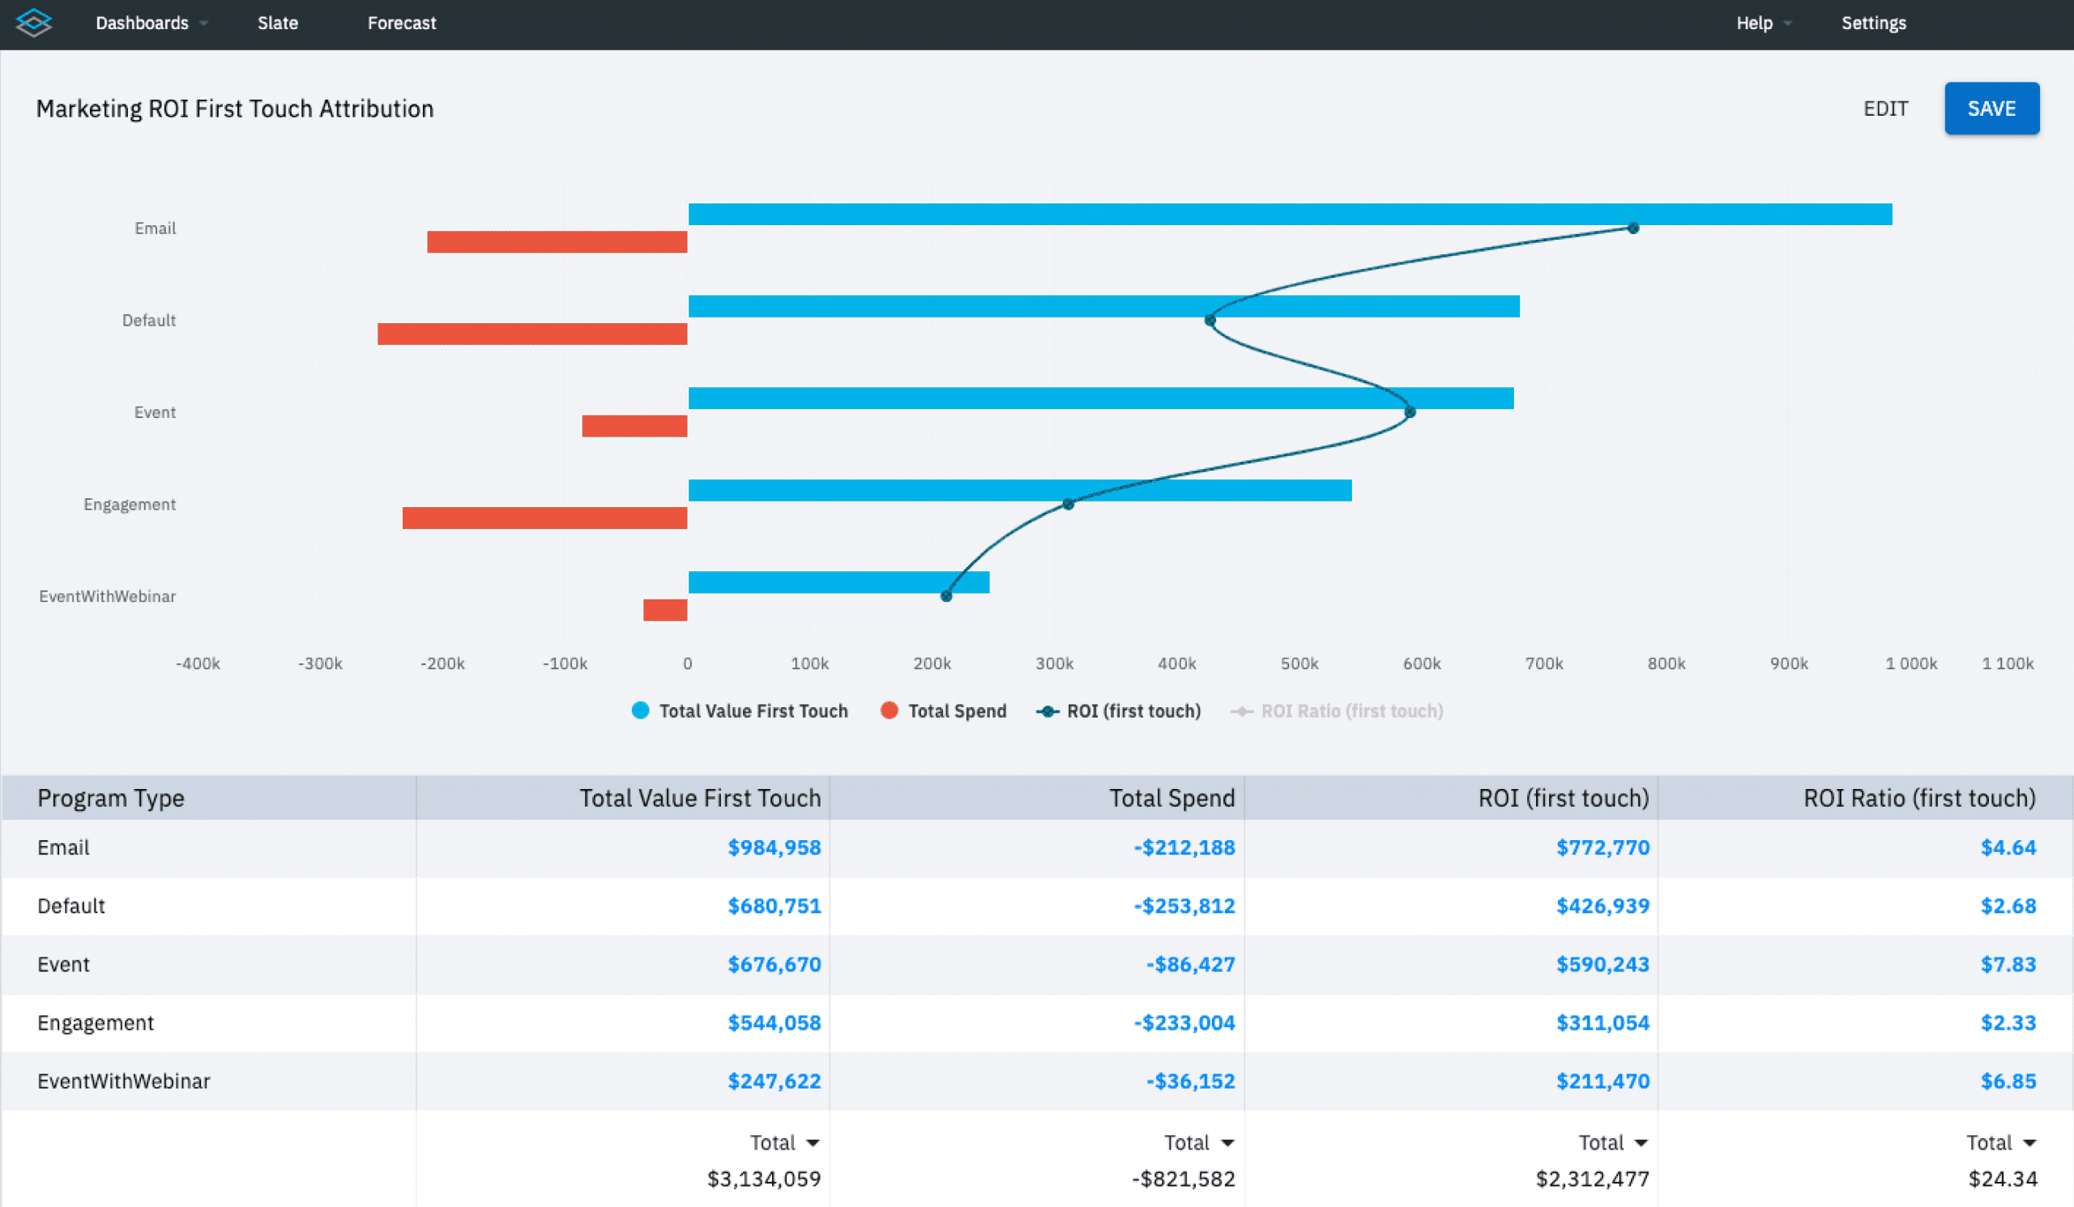Screen dimensions: 2074x1207
Task: Click the Engagement ROI ratio $2.33
Action: (x=2008, y=1022)
